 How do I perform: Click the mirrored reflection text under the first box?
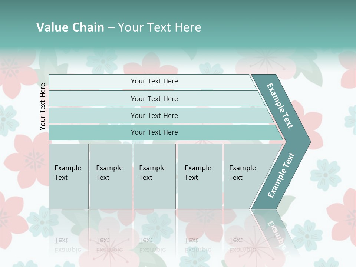[x=67, y=245]
